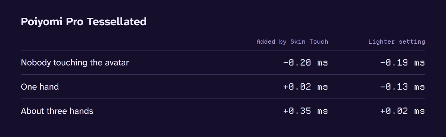Select the −0.20 ms value

coord(306,63)
